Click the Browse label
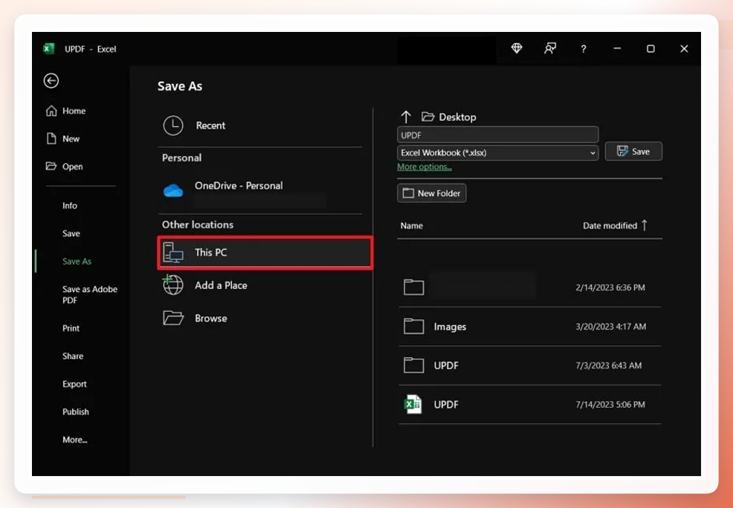The width and height of the screenshot is (733, 508). [211, 319]
